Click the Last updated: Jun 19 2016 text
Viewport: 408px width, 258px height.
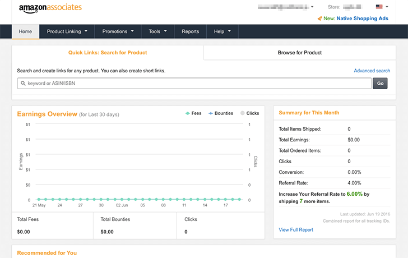[365, 214]
